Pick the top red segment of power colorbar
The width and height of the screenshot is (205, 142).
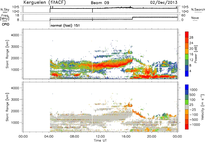187,35
